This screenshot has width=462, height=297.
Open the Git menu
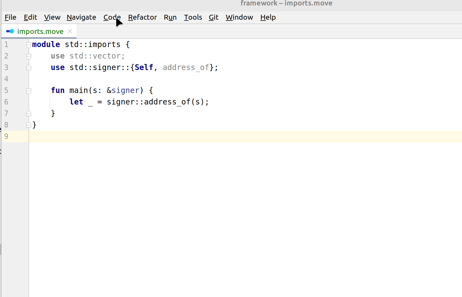213,17
